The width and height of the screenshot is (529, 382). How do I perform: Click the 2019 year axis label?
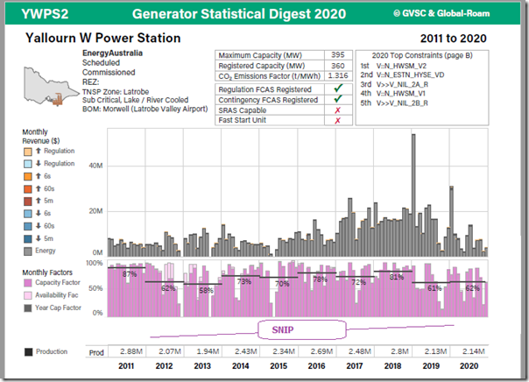tap(431, 366)
